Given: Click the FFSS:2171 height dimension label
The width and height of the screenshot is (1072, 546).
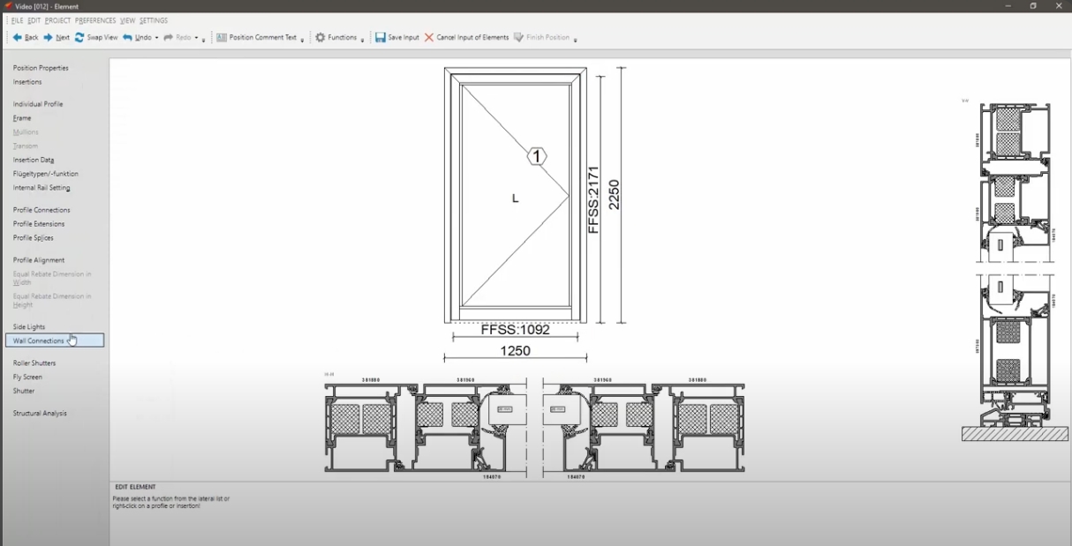Looking at the screenshot, I should pos(594,198).
